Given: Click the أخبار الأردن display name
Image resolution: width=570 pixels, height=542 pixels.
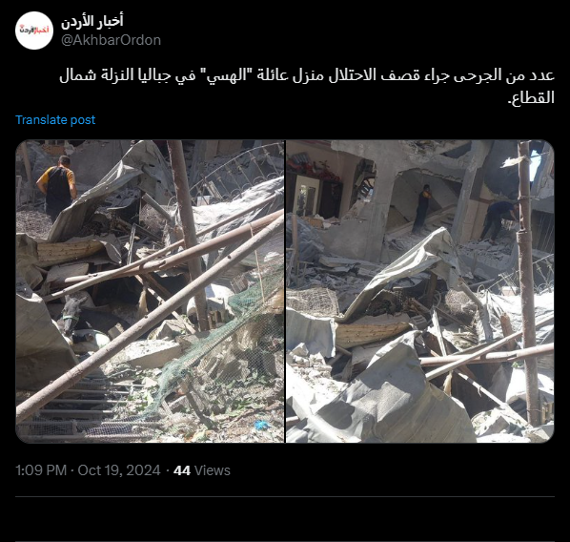Looking at the screenshot, I should click(92, 22).
